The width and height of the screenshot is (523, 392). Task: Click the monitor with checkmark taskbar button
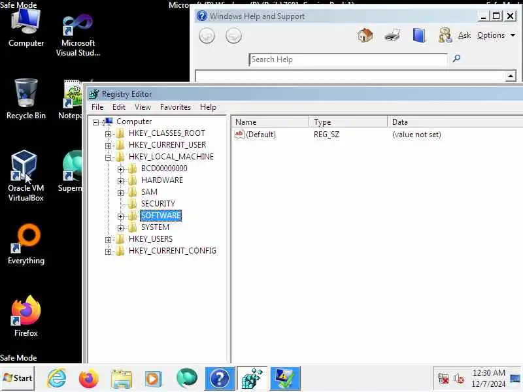click(285, 378)
